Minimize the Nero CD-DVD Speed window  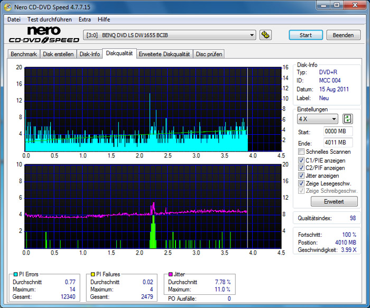click(323, 5)
